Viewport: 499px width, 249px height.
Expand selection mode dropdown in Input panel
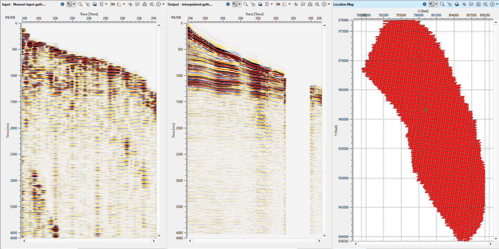74,4
